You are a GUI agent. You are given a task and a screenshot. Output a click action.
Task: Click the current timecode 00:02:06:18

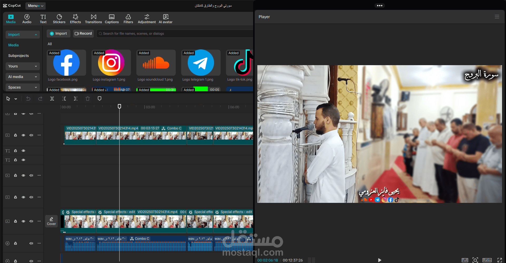click(268, 260)
